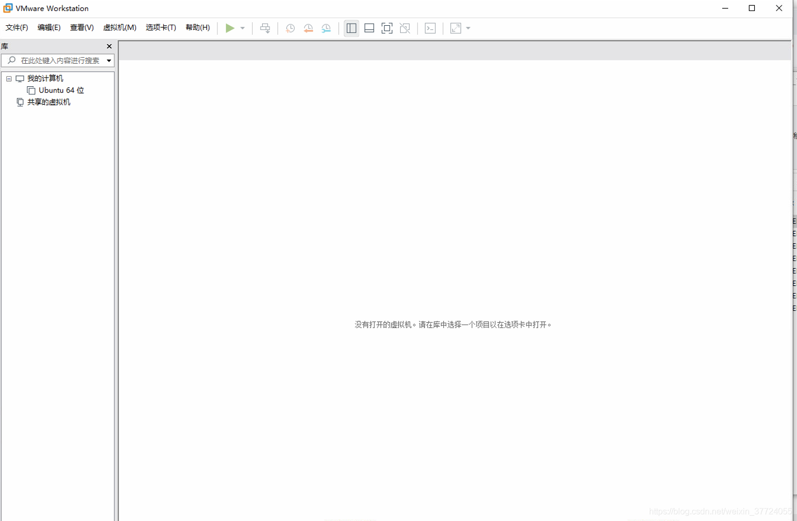The image size is (797, 521).
Task: Click the Send Ctrl+Alt+Del toolbar icon
Action: coord(265,28)
